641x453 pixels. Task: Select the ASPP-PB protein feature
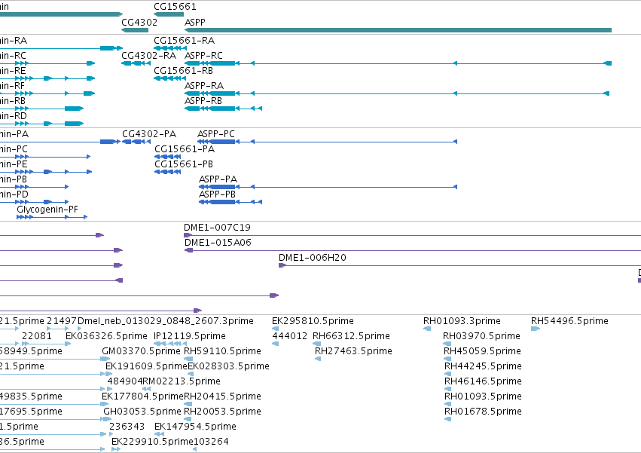pyautogui.click(x=230, y=202)
